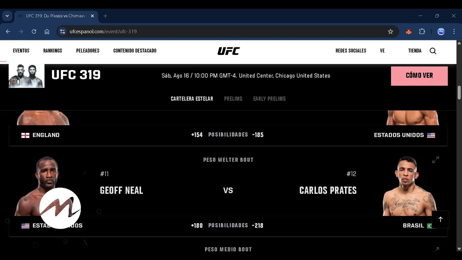Screen dimensions: 462x260
Task: Open the site search magnifier icon
Action: [x=433, y=51]
